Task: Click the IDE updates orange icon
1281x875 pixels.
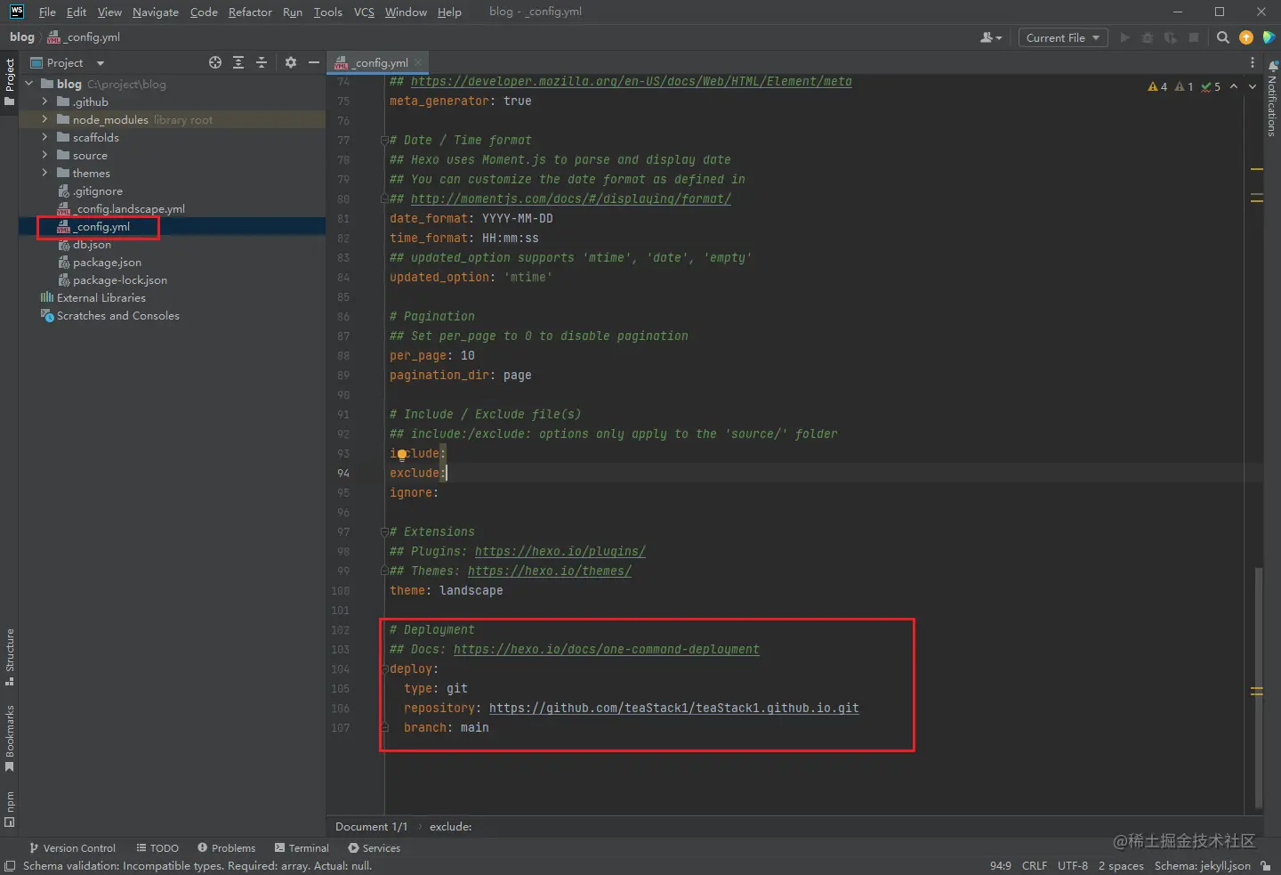Action: pyautogui.click(x=1246, y=37)
